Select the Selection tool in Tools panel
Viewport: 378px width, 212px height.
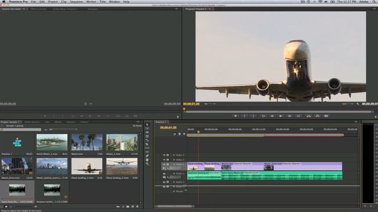pyautogui.click(x=147, y=124)
